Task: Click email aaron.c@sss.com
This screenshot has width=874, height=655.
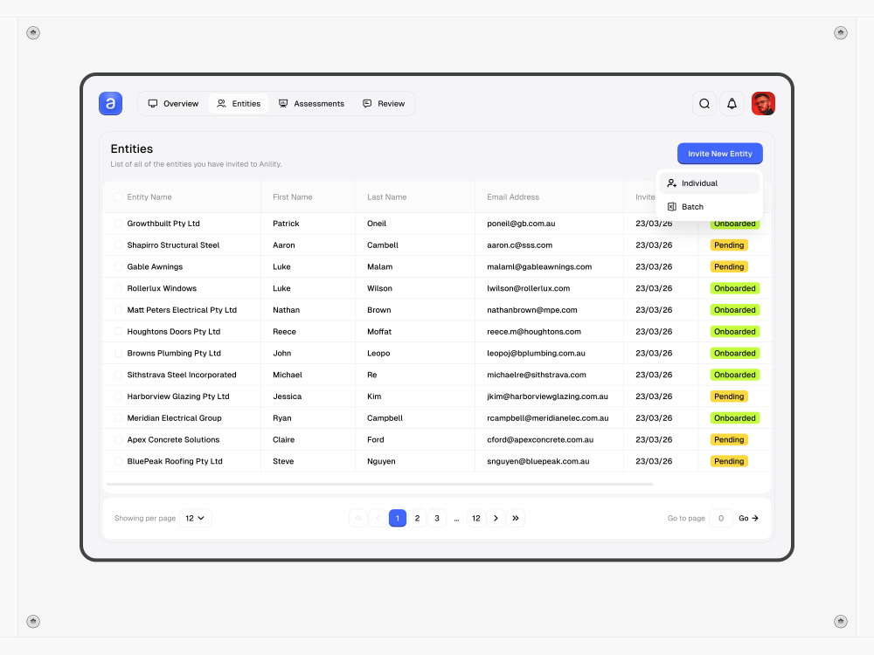Action: (519, 245)
